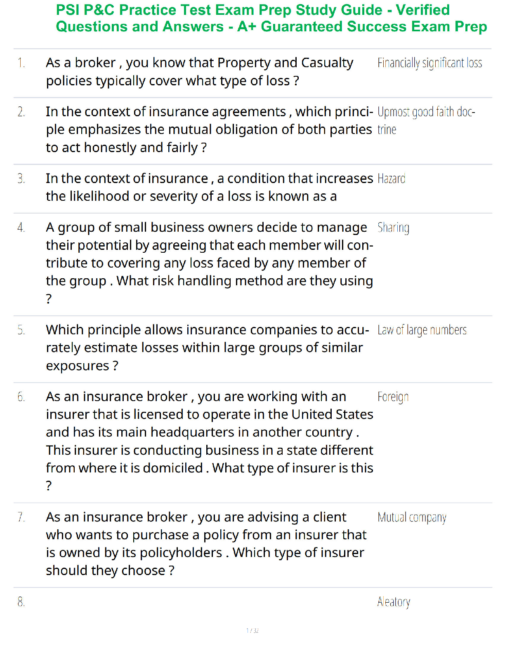Click the answer 'Financially significant loss'

tap(430, 63)
